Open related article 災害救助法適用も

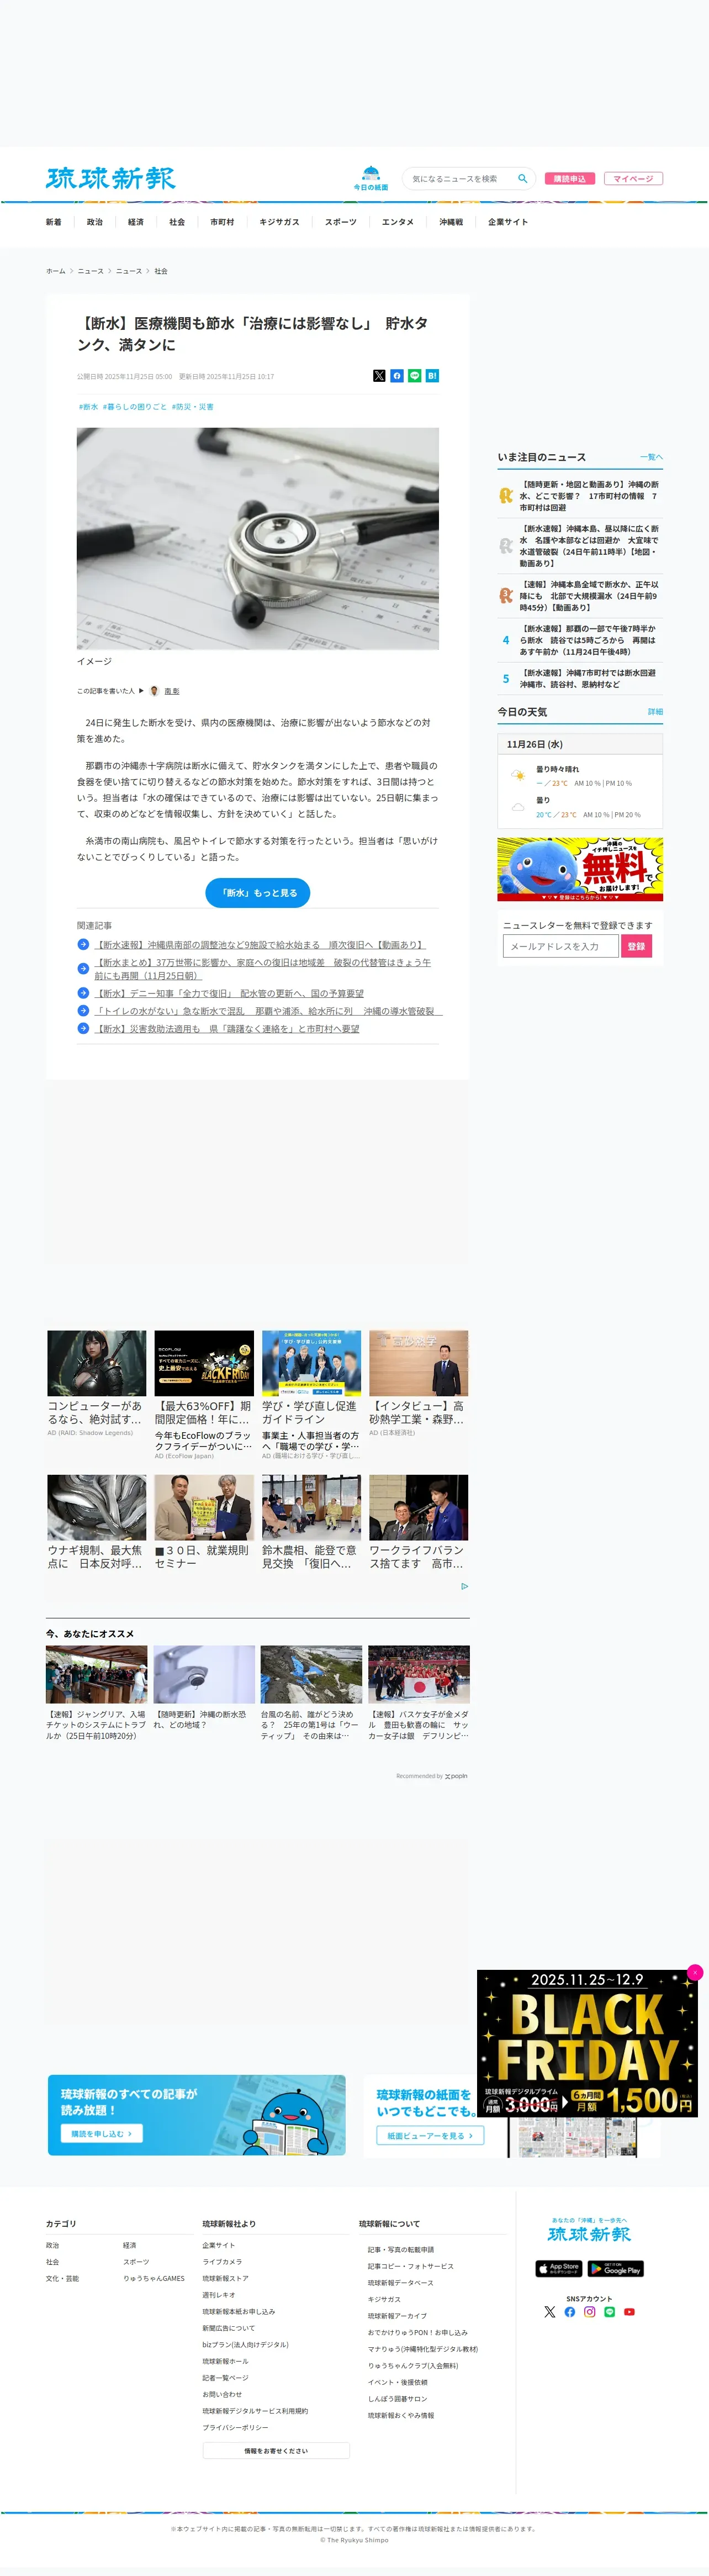point(227,1028)
